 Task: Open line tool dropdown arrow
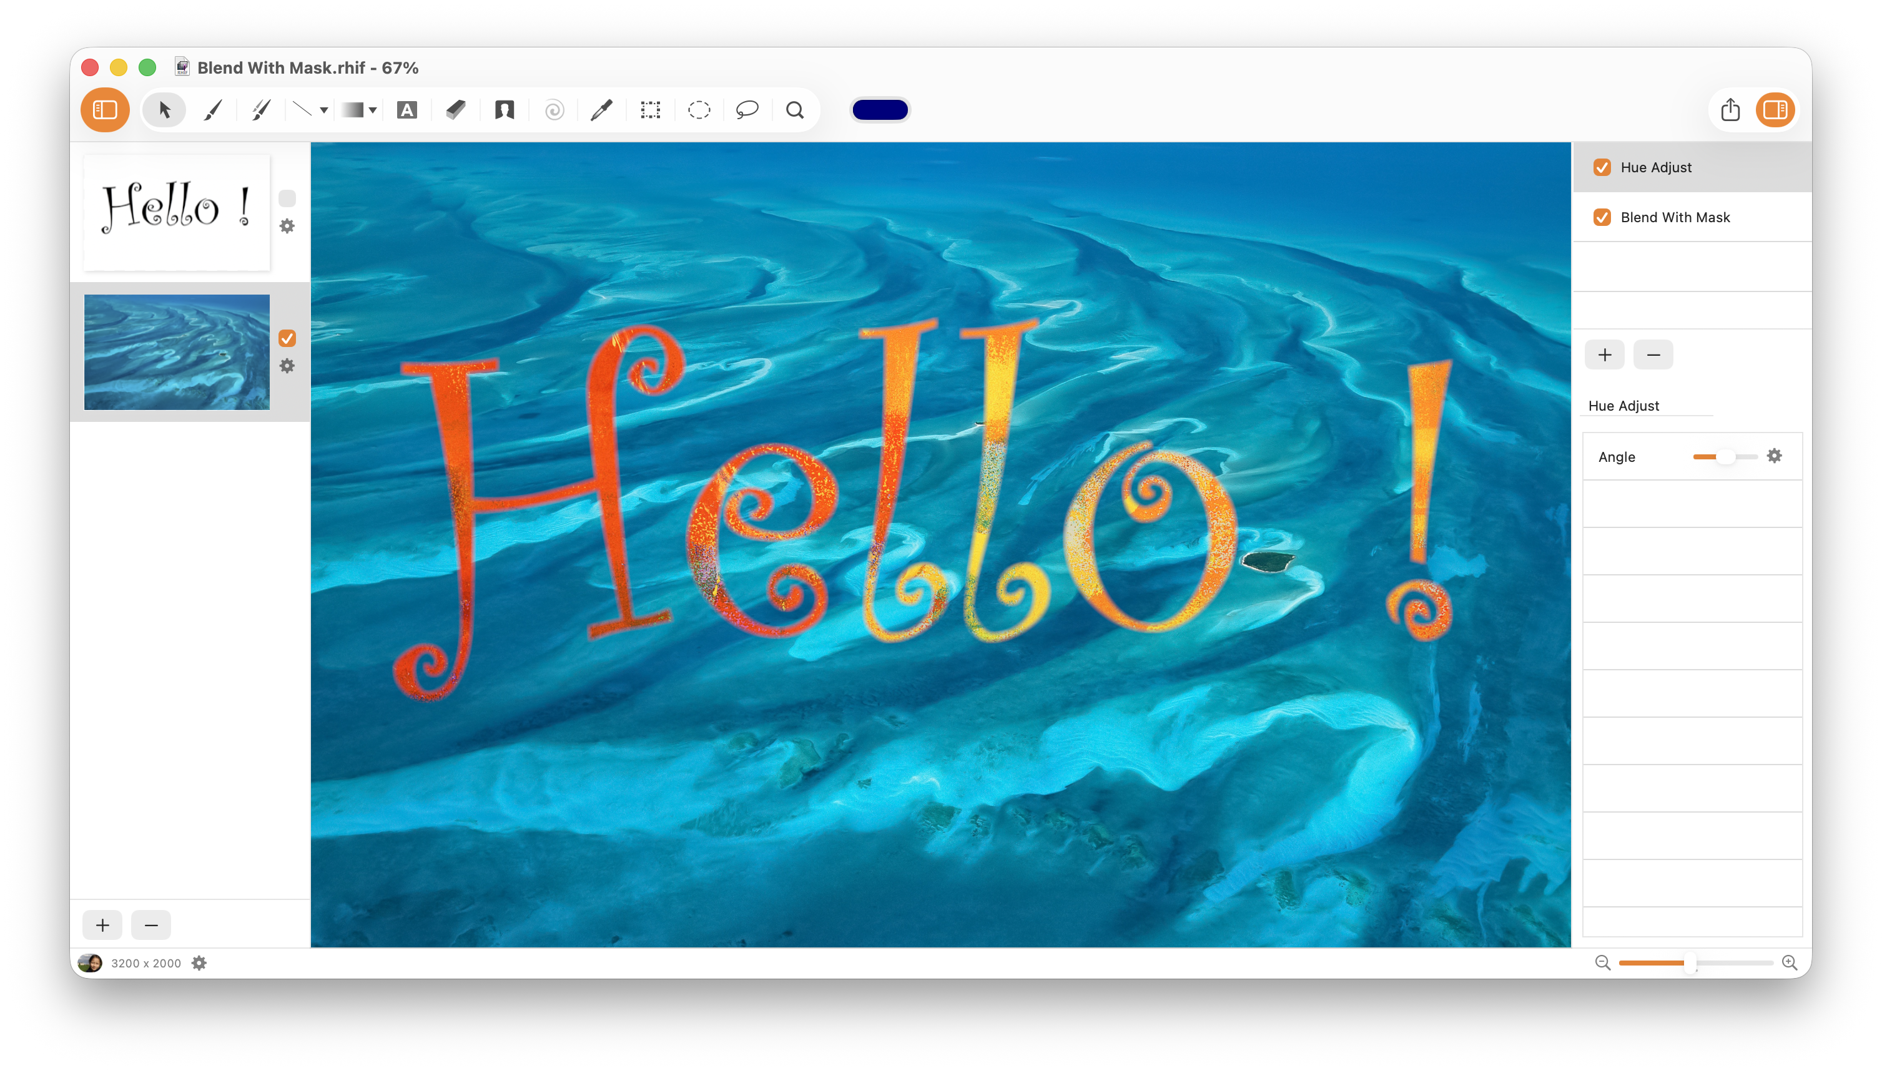click(x=323, y=110)
